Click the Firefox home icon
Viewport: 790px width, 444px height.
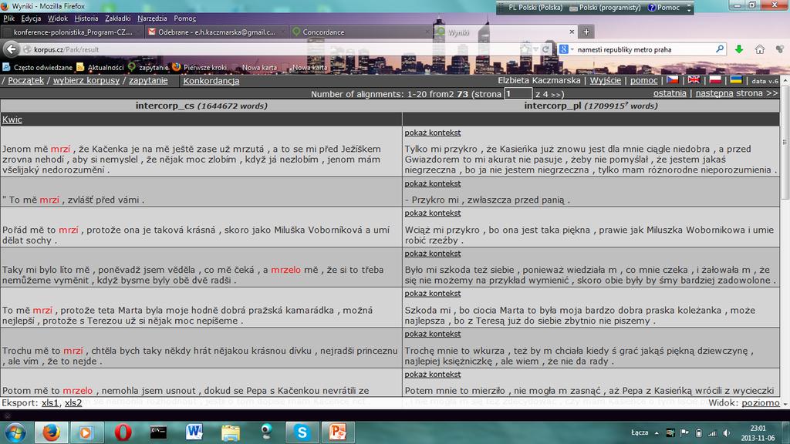pos(760,49)
